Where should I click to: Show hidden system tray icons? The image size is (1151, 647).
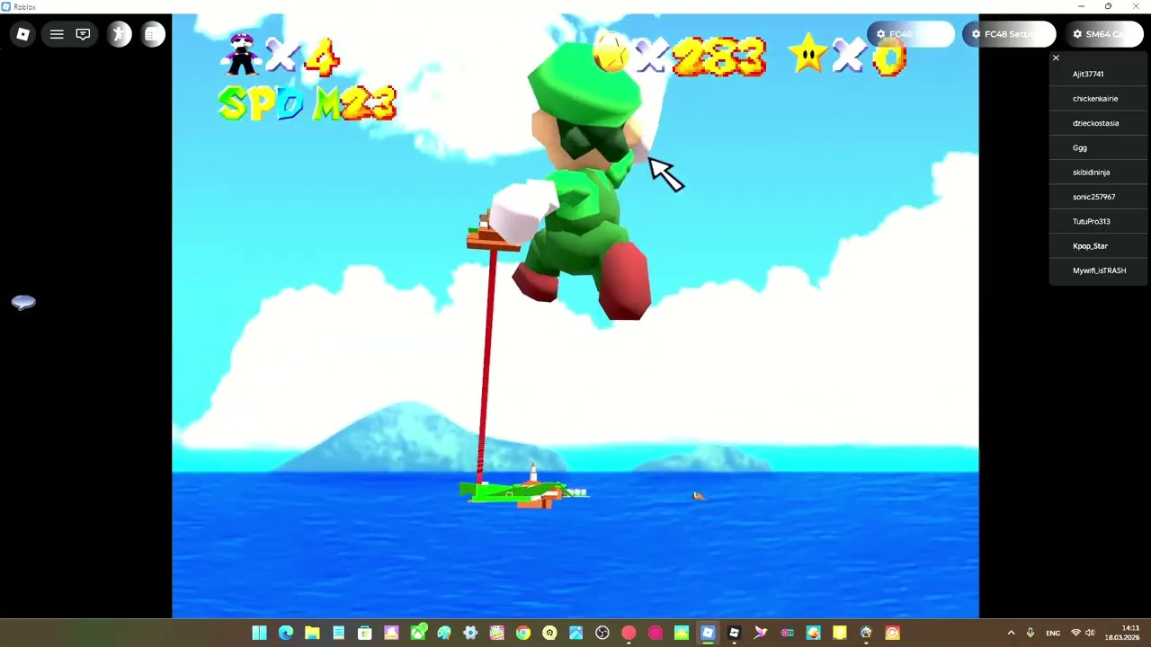click(1011, 633)
